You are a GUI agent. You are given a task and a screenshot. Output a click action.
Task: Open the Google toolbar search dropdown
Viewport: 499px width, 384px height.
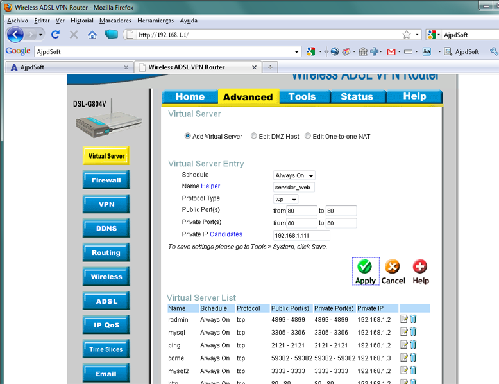[x=297, y=51]
